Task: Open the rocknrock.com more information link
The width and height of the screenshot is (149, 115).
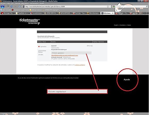Action: 65,55
